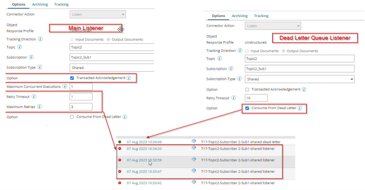
Task: Open the Shared Subscription Type dropdown on right
Action: point(299,79)
